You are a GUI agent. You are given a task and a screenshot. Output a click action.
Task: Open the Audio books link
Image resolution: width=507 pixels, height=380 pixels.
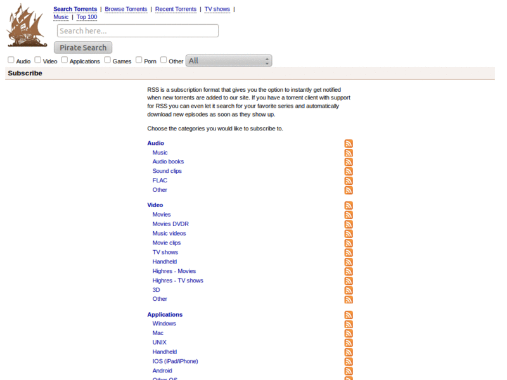tap(168, 161)
